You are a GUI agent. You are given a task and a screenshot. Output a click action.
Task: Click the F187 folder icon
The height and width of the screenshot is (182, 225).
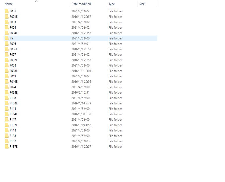click(x=7, y=141)
